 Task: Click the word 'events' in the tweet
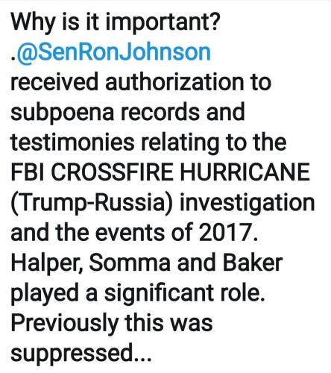point(130,232)
